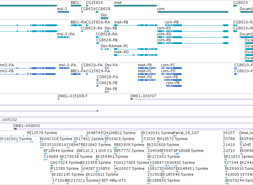Open the corn-PD protein label
This screenshot has height=185, width=253.
[x=168, y=71]
